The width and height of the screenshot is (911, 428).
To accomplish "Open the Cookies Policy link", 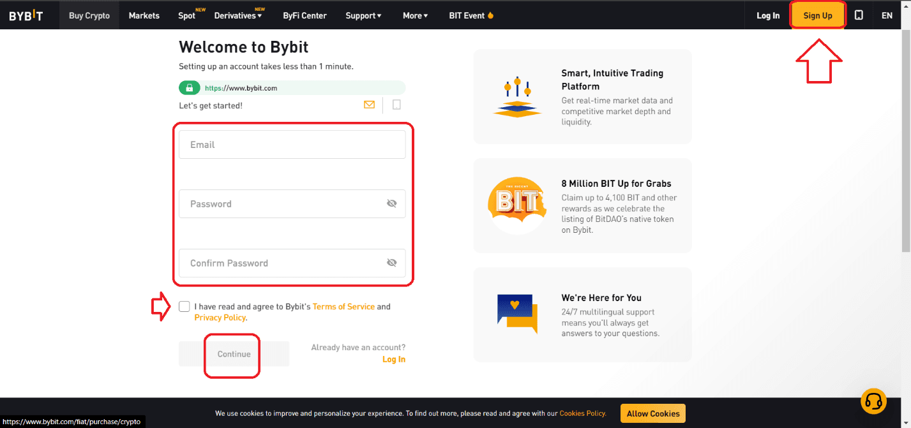I will (583, 413).
